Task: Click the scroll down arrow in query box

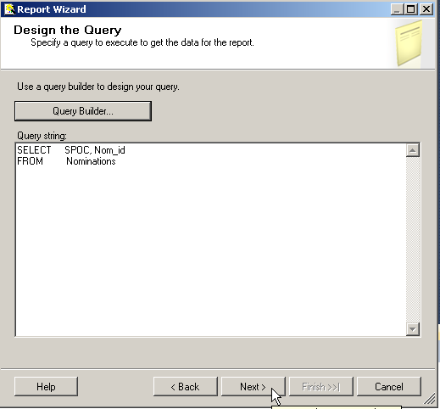Action: [x=413, y=329]
